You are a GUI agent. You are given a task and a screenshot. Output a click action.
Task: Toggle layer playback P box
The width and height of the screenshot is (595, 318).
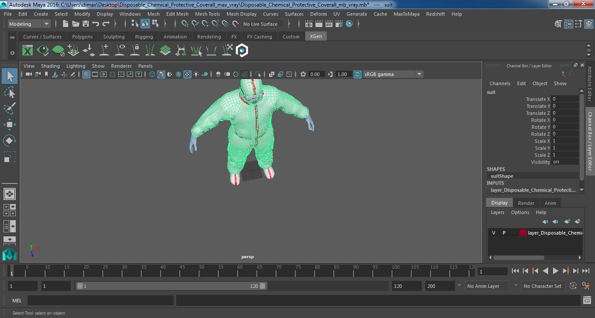point(504,233)
